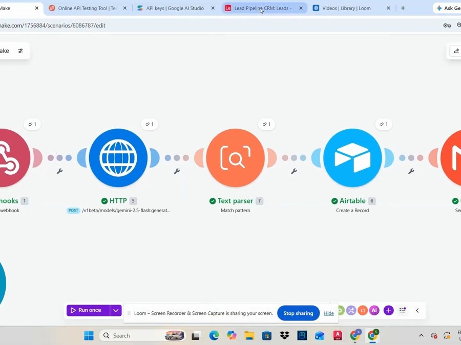Open Copilot from taskbar

coord(232,335)
